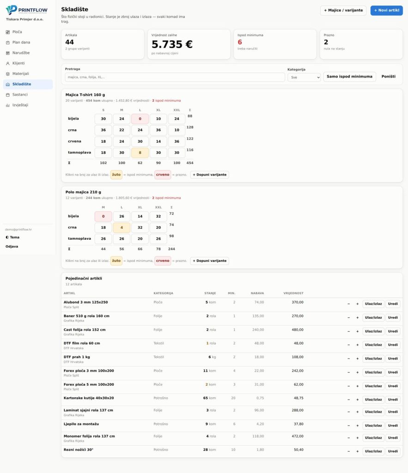Open Ulaz/izlaz for Cast folija rola
Image resolution: width=408 pixels, height=473 pixels.
(x=373, y=331)
